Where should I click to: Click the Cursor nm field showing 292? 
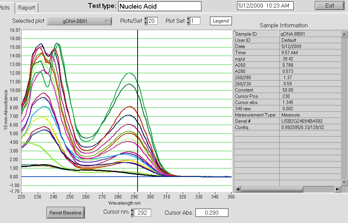[x=142, y=213]
